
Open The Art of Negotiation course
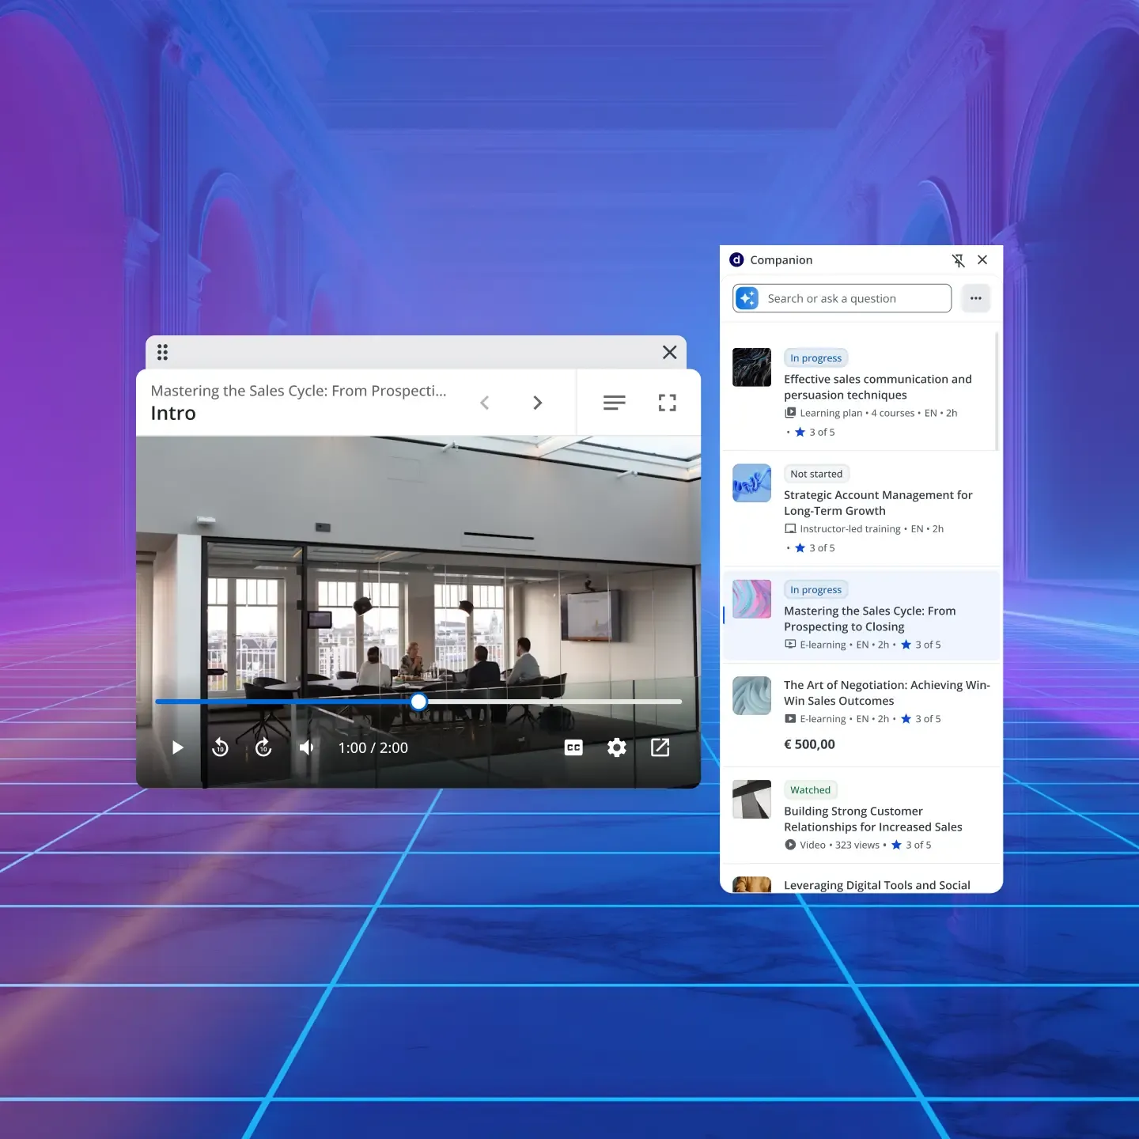pos(886,693)
